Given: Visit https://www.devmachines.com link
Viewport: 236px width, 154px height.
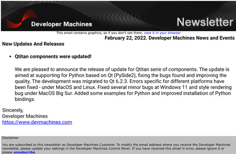Looking at the screenshot, I should tap(37, 122).
